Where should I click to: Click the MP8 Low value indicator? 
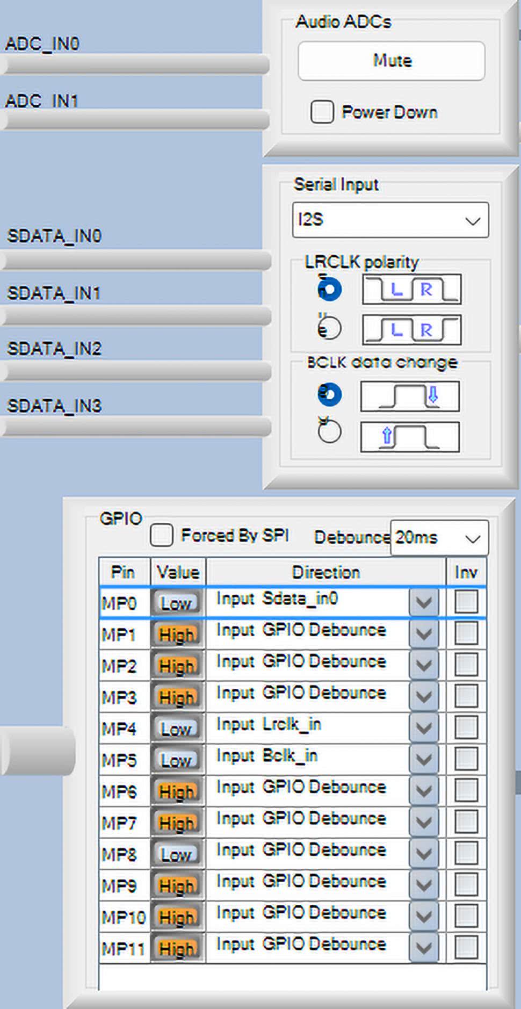coord(177,854)
